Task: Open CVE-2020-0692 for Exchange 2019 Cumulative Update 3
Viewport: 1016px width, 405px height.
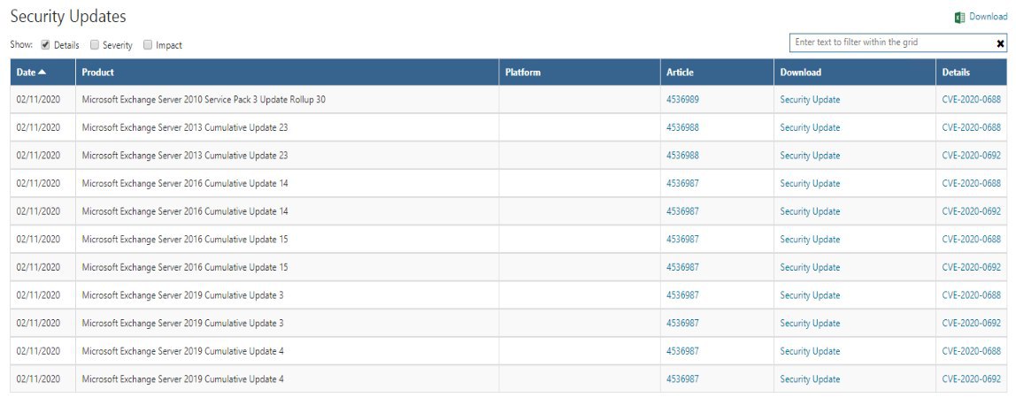Action: (971, 323)
